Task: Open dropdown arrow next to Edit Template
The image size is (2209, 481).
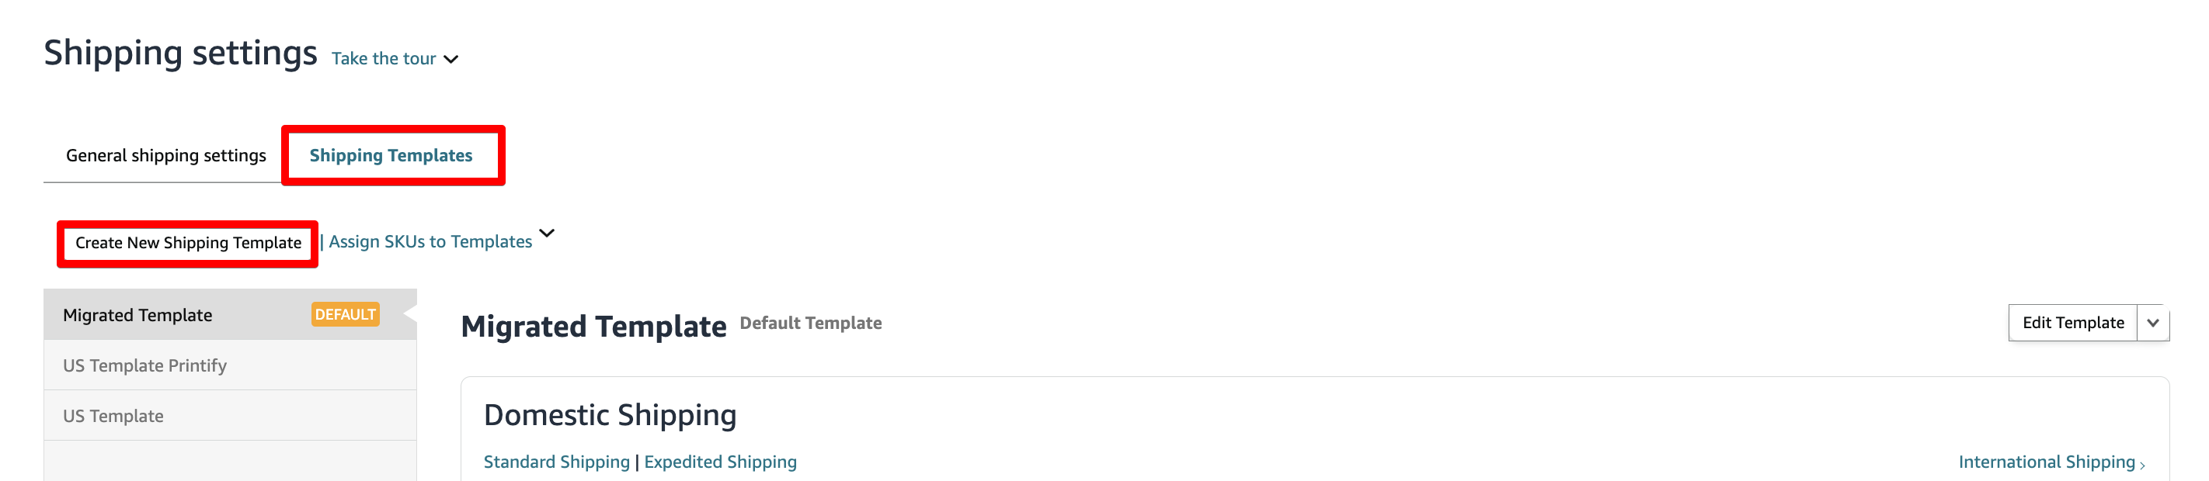Action: pyautogui.click(x=2152, y=323)
